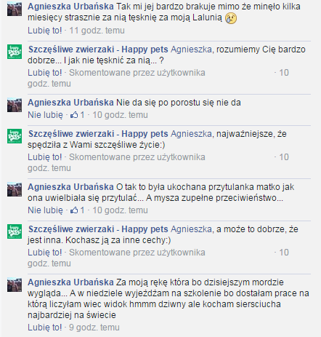
Task: Click the Happy pets logo on the second comment
Action: pos(15,52)
